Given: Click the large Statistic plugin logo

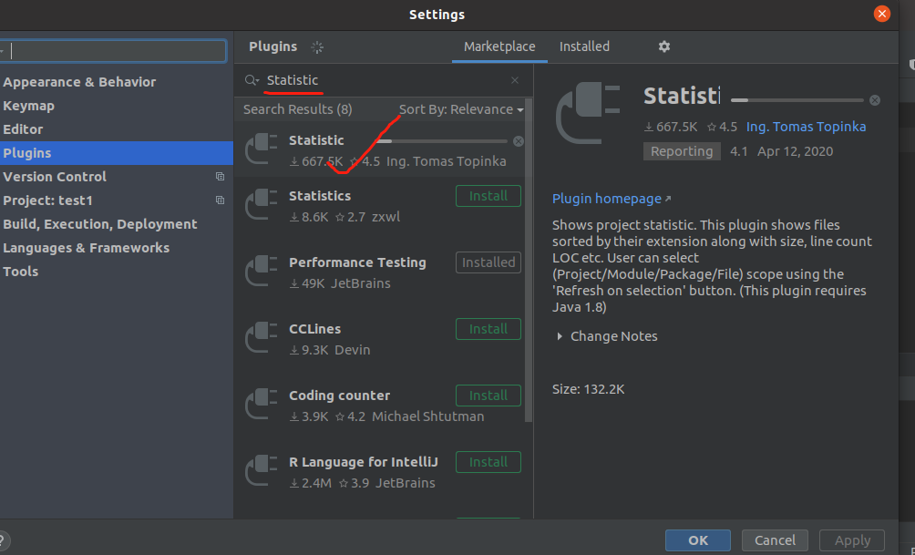Looking at the screenshot, I should (588, 113).
